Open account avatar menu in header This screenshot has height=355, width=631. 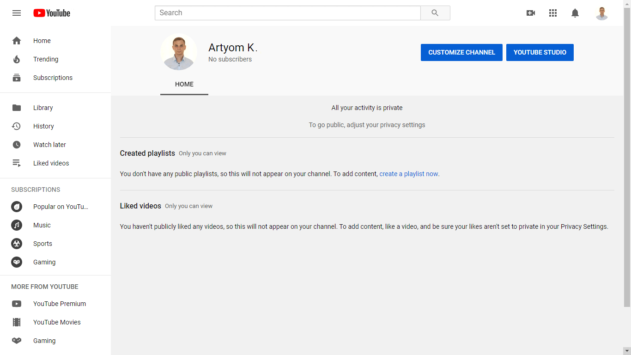[x=601, y=13]
